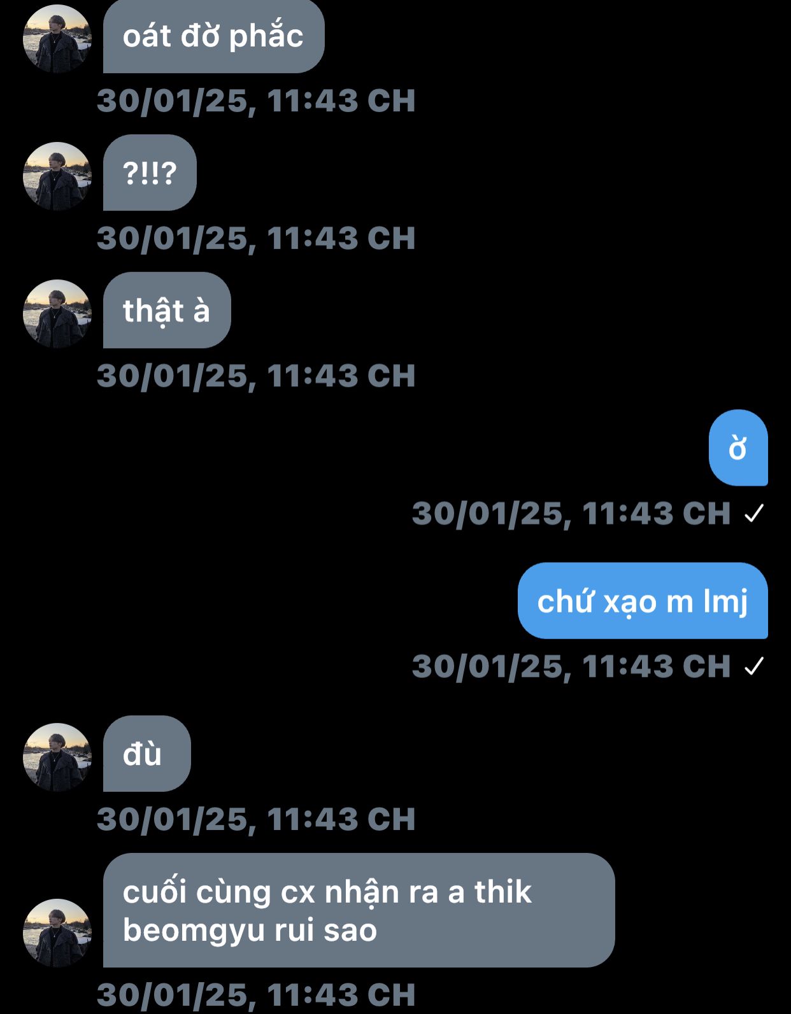Click sent checkmark under "chứ xạo m lmj"
Image resolution: width=791 pixels, height=1014 pixels.
point(754,666)
